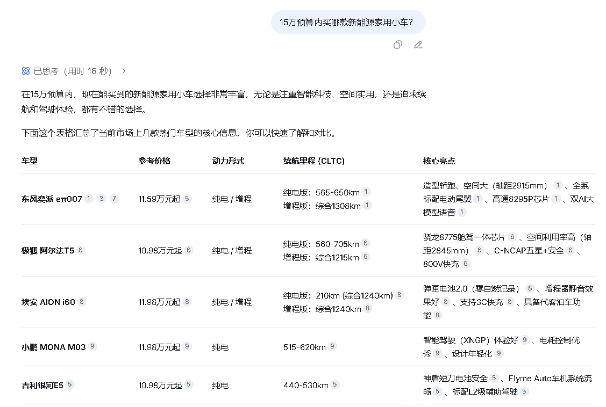Open citation 6 after 综合1215km
This screenshot has height=407, width=606.
[366, 257]
